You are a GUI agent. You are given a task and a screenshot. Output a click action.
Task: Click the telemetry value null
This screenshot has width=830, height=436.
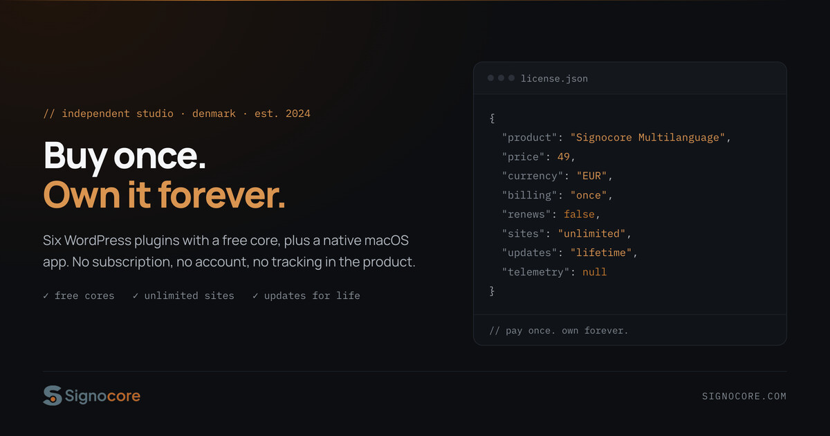pos(595,272)
